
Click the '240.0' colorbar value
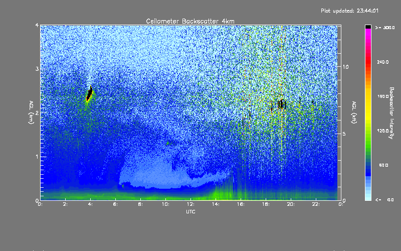tap(383, 62)
